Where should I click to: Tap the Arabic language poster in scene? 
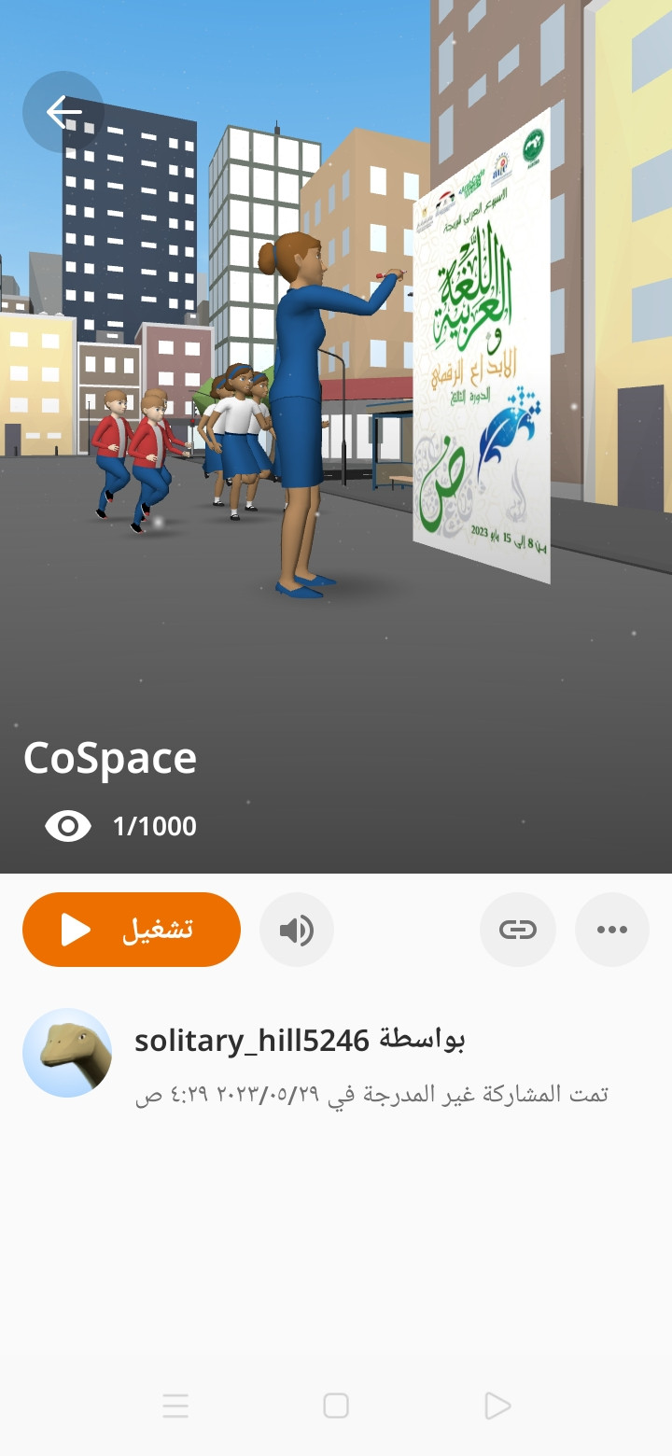(483, 345)
